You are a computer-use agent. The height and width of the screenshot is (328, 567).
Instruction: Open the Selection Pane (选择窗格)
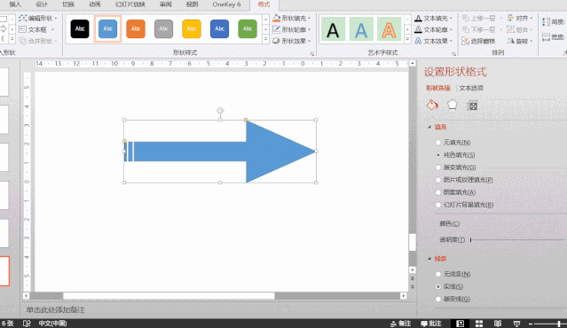tap(479, 41)
